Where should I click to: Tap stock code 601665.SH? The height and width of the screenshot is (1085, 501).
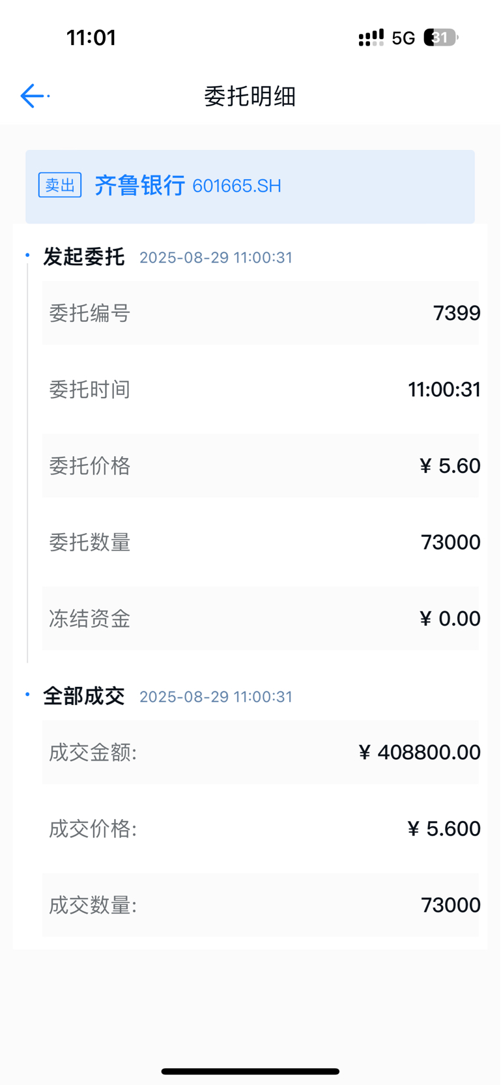(x=237, y=186)
